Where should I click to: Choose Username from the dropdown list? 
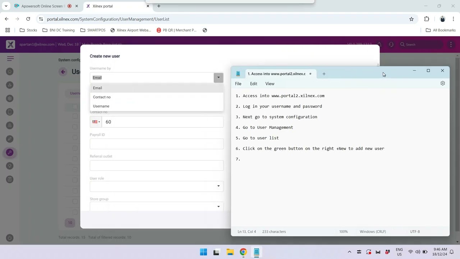click(157, 106)
